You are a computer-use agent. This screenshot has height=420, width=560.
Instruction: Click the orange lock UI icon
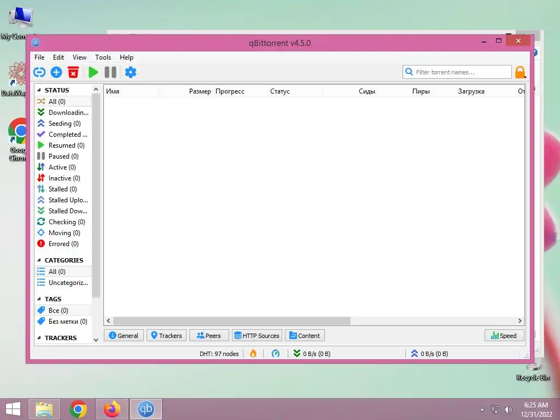point(520,72)
